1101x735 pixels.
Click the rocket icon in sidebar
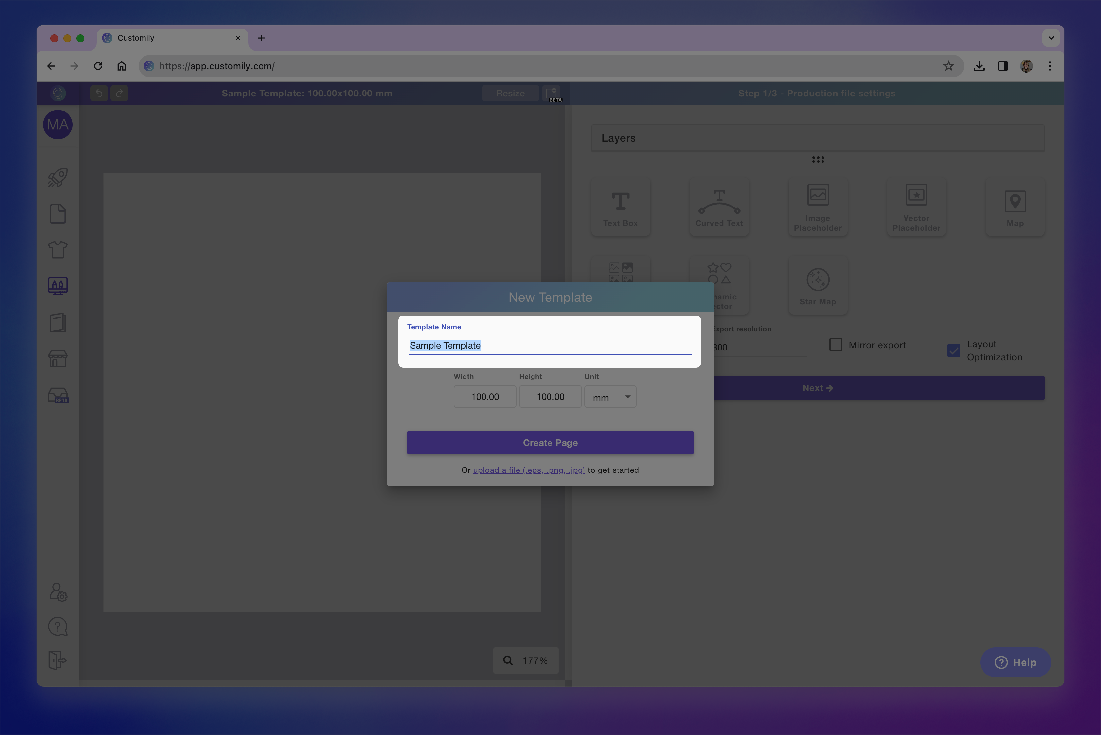tap(58, 178)
